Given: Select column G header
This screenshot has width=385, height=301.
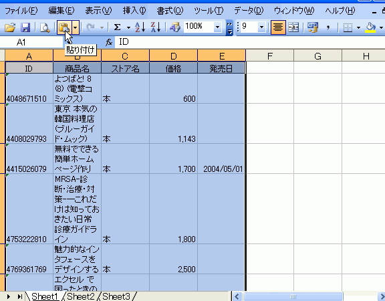Looking at the screenshot, I should tap(318, 56).
